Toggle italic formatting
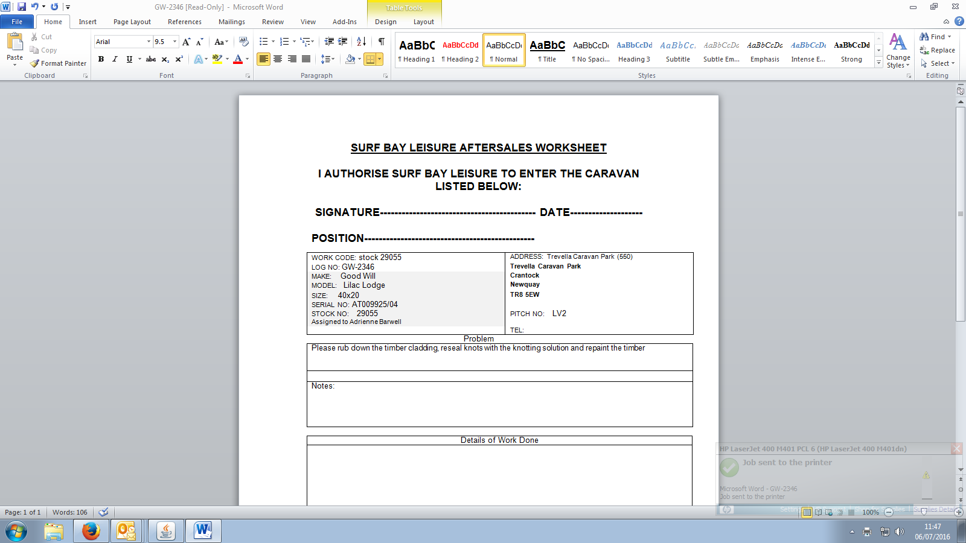This screenshot has height=543, width=966. 115,59
